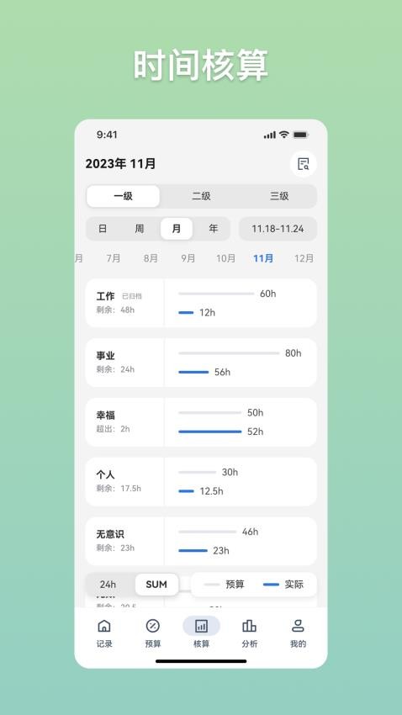Tap the 2023年 11月 title

click(121, 164)
